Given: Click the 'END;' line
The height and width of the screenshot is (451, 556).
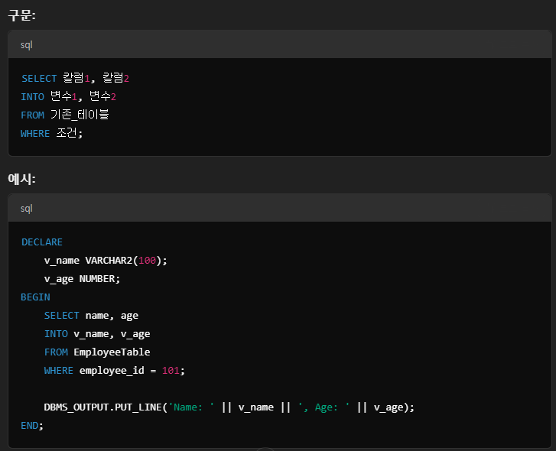Looking at the screenshot, I should (x=32, y=426).
